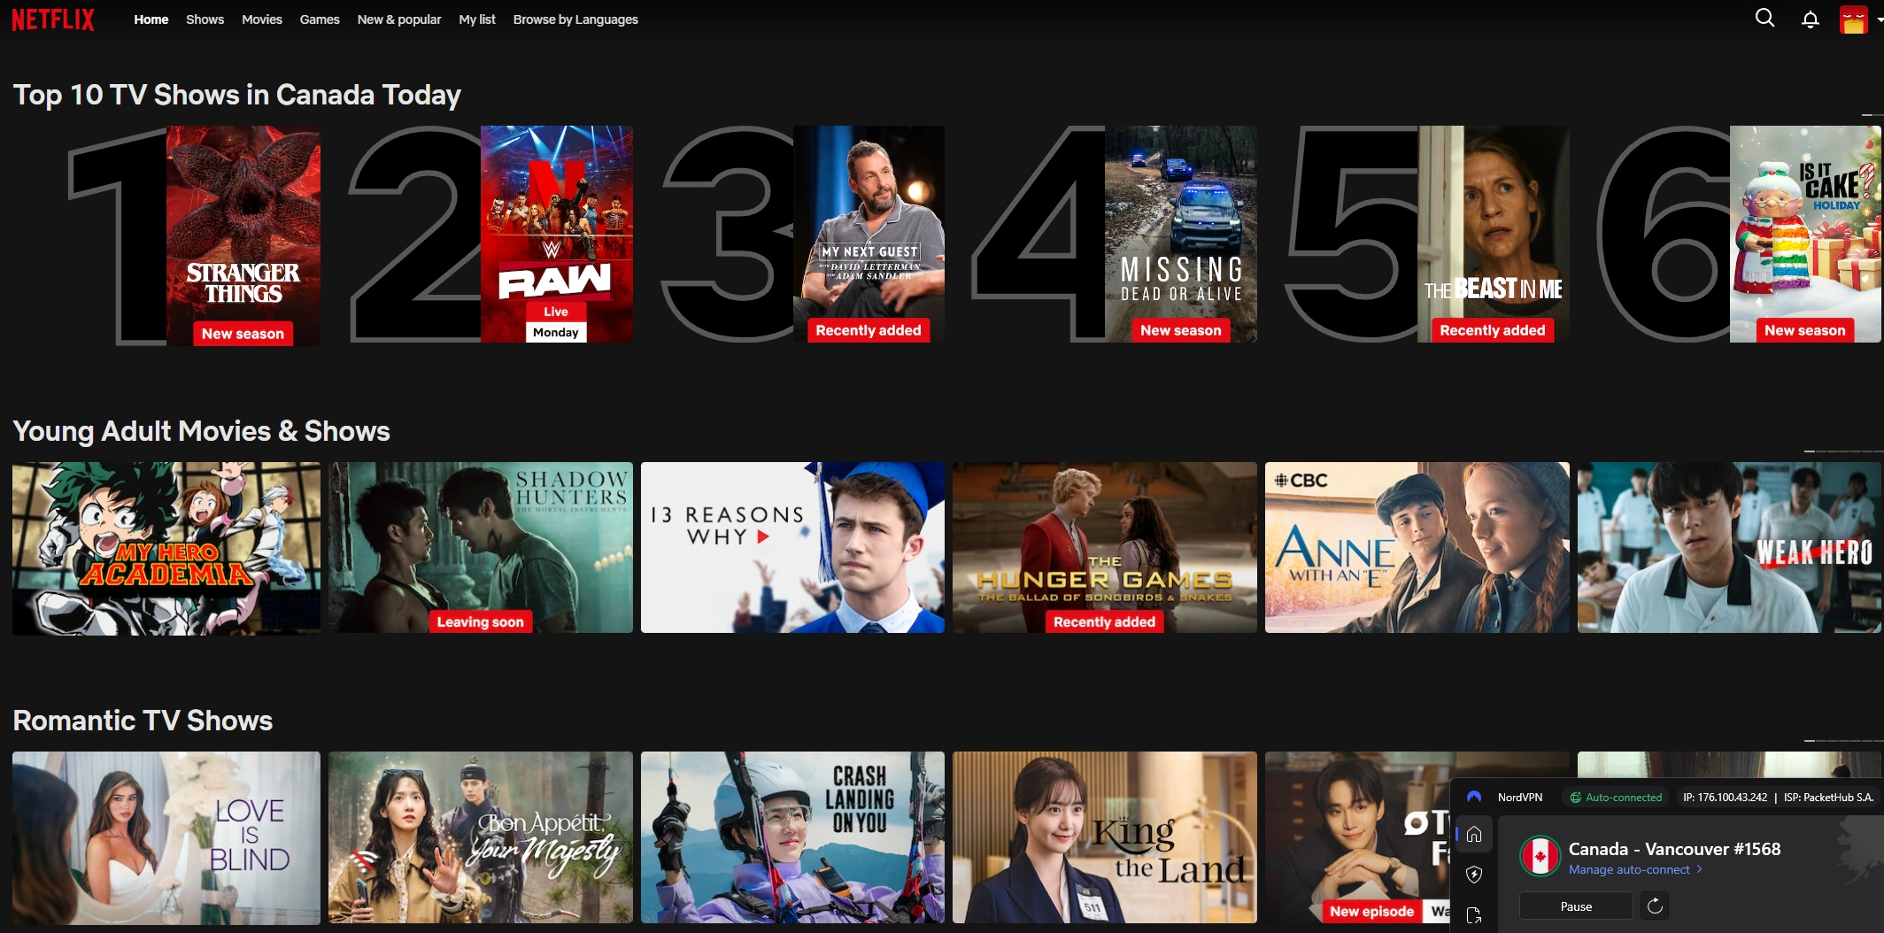Select The Hunger Games Songbirds thumbnail
Image resolution: width=1884 pixels, height=933 pixels.
pos(1105,548)
